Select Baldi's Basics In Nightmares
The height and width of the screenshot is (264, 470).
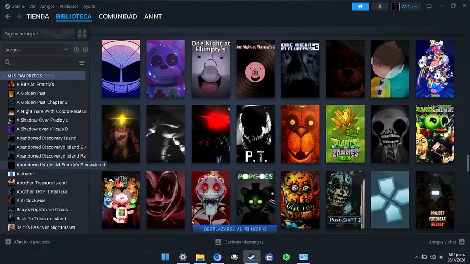45,227
